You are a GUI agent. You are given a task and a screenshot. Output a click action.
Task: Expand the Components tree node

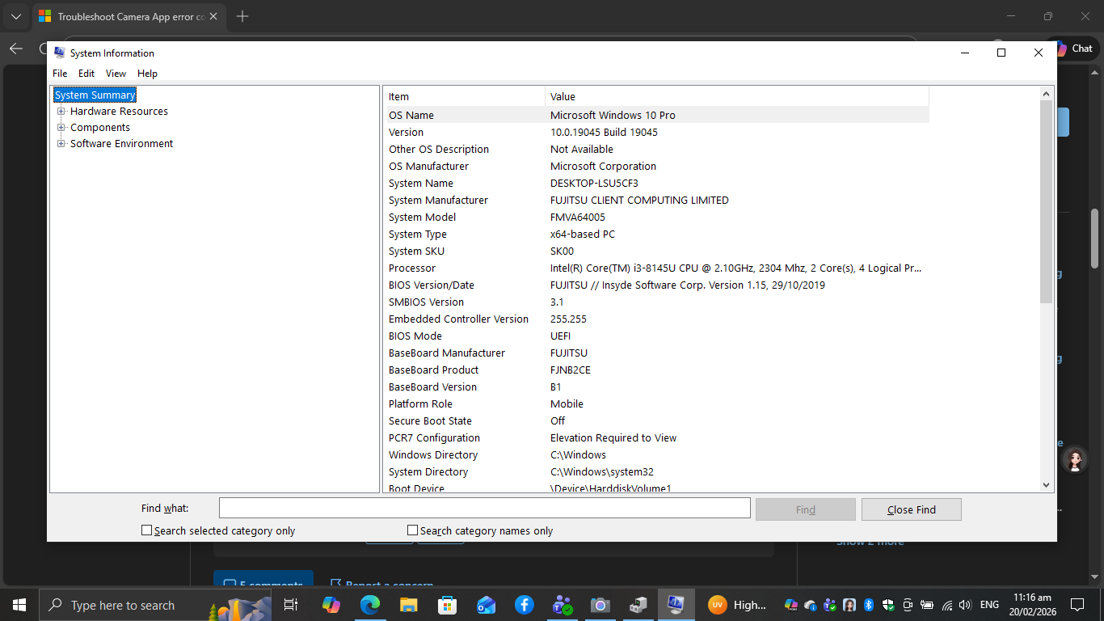[61, 127]
